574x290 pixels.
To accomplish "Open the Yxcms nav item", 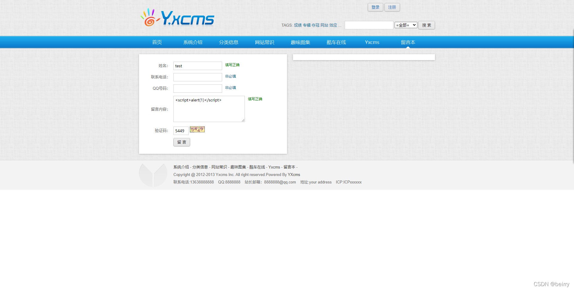I will pos(372,42).
